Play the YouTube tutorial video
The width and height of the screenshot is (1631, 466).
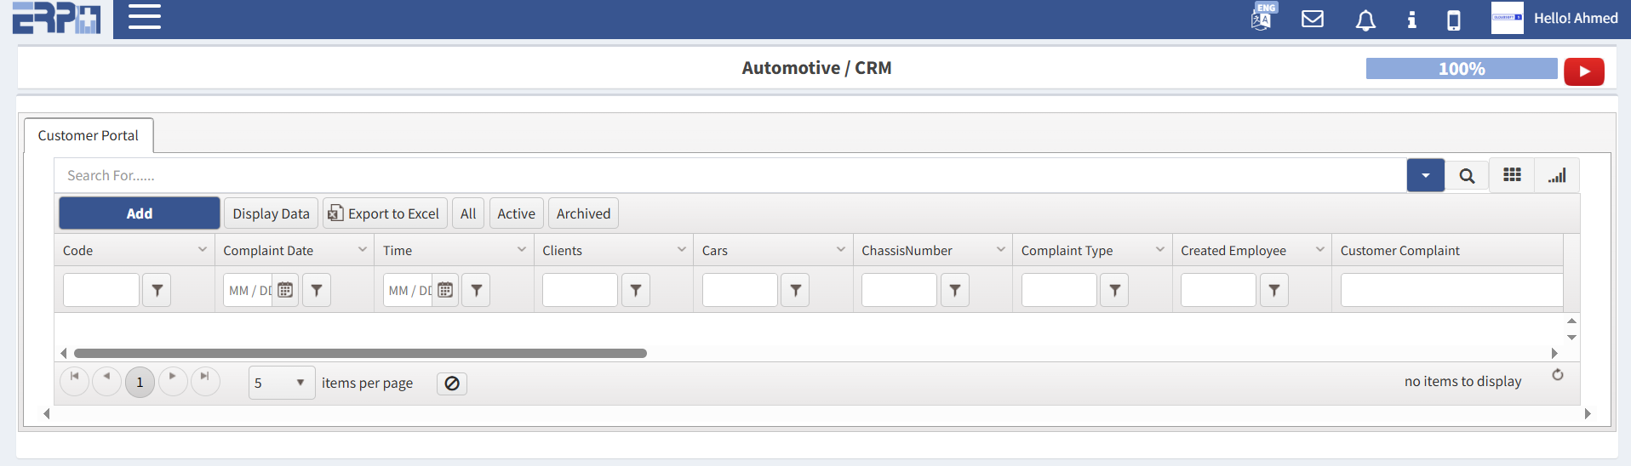point(1583,71)
